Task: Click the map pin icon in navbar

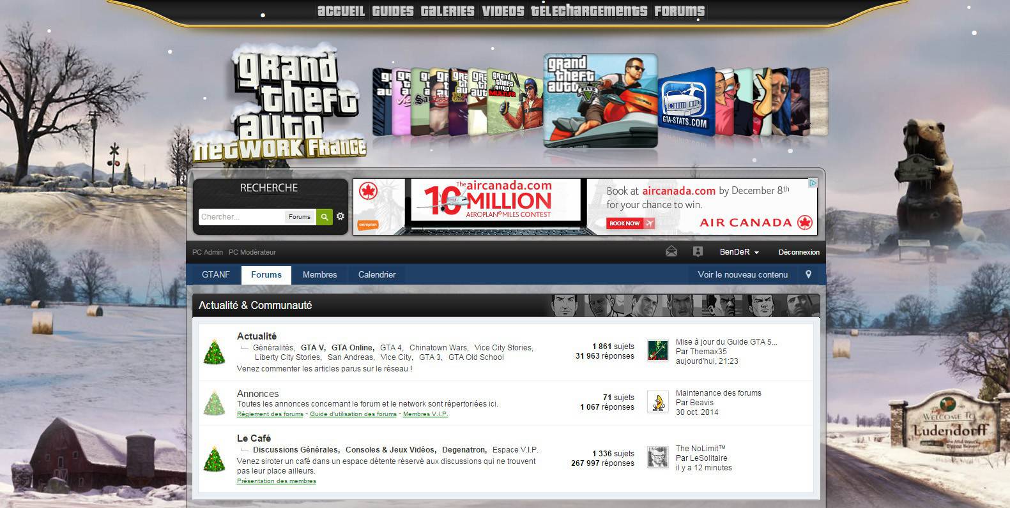Action: coord(808,274)
